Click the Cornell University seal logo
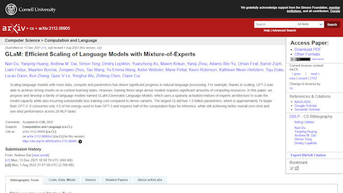343x193 pixels. [x=11, y=10]
